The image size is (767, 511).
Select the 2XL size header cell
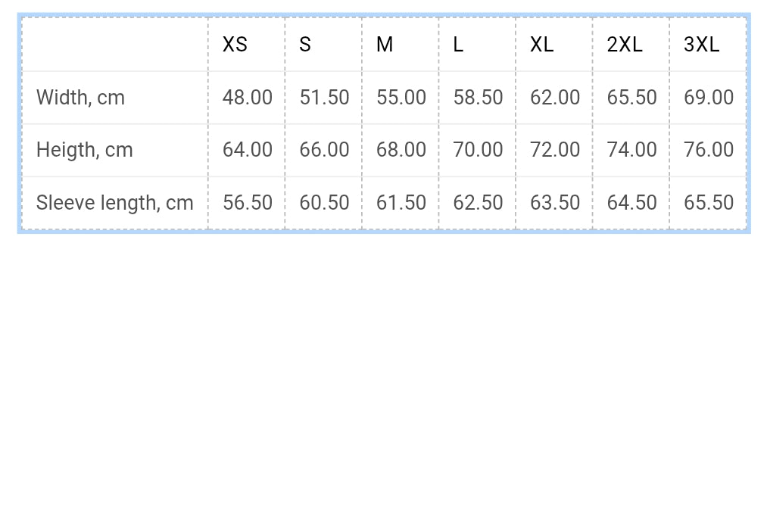click(625, 45)
